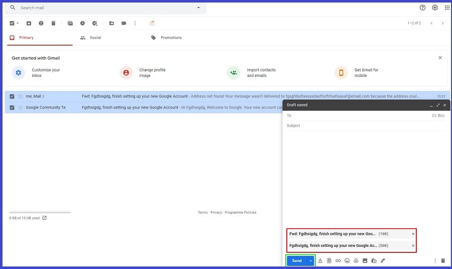452x269 pixels.
Task: Open the Support help icon
Action: click(422, 8)
